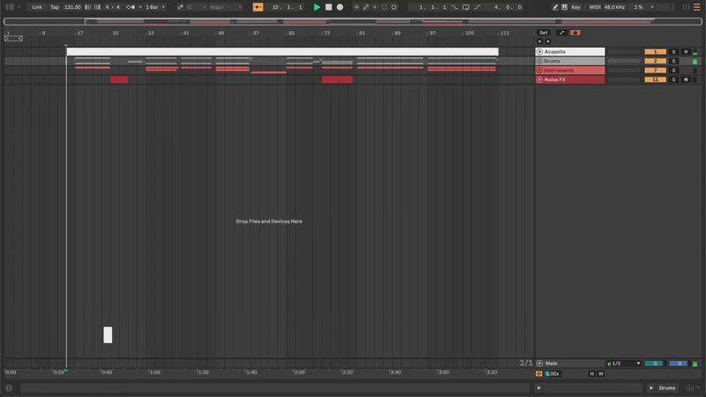The image size is (706, 397).
Task: Click the Arrangement Record button
Action: click(x=340, y=7)
